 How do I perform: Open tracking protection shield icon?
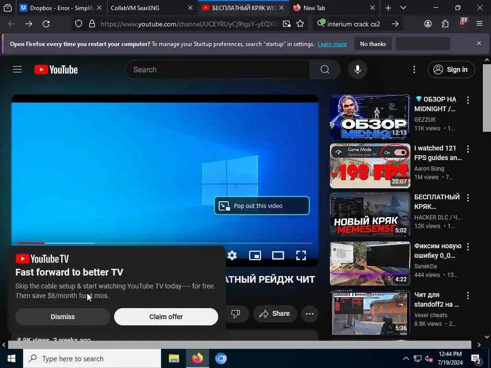(79, 24)
